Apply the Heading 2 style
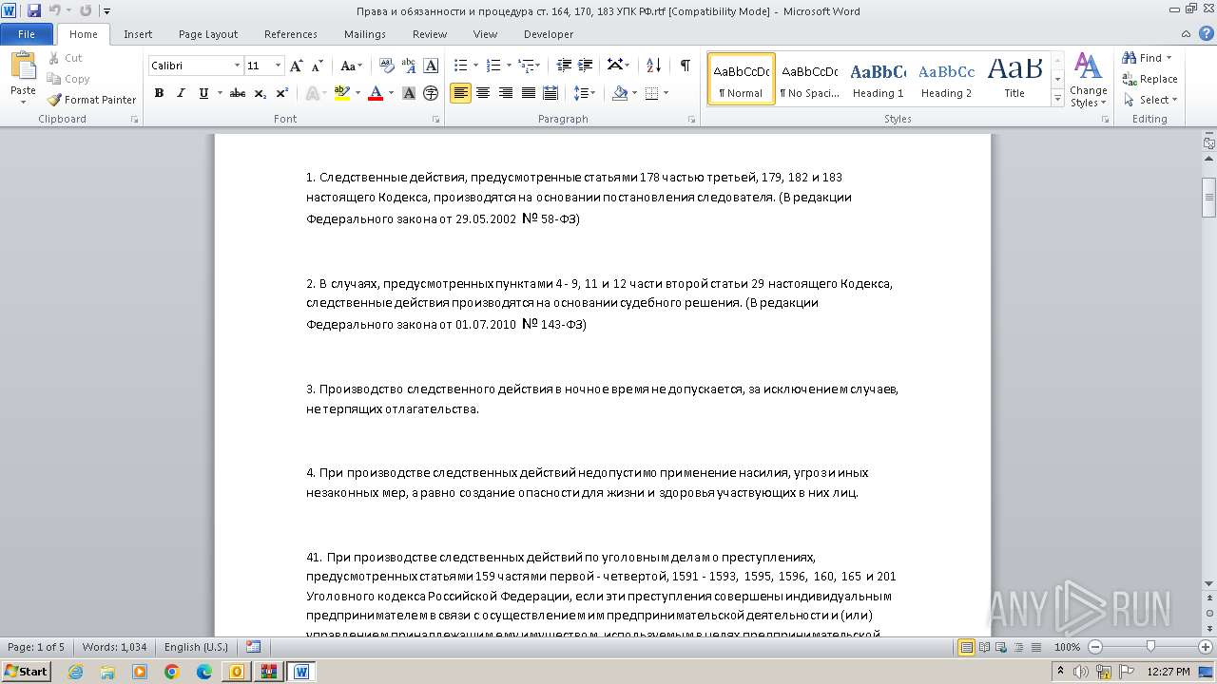This screenshot has width=1217, height=684. pyautogui.click(x=946, y=79)
